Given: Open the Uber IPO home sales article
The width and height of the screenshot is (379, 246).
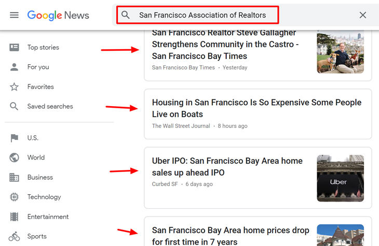Looking at the screenshot, I should click(227, 167).
